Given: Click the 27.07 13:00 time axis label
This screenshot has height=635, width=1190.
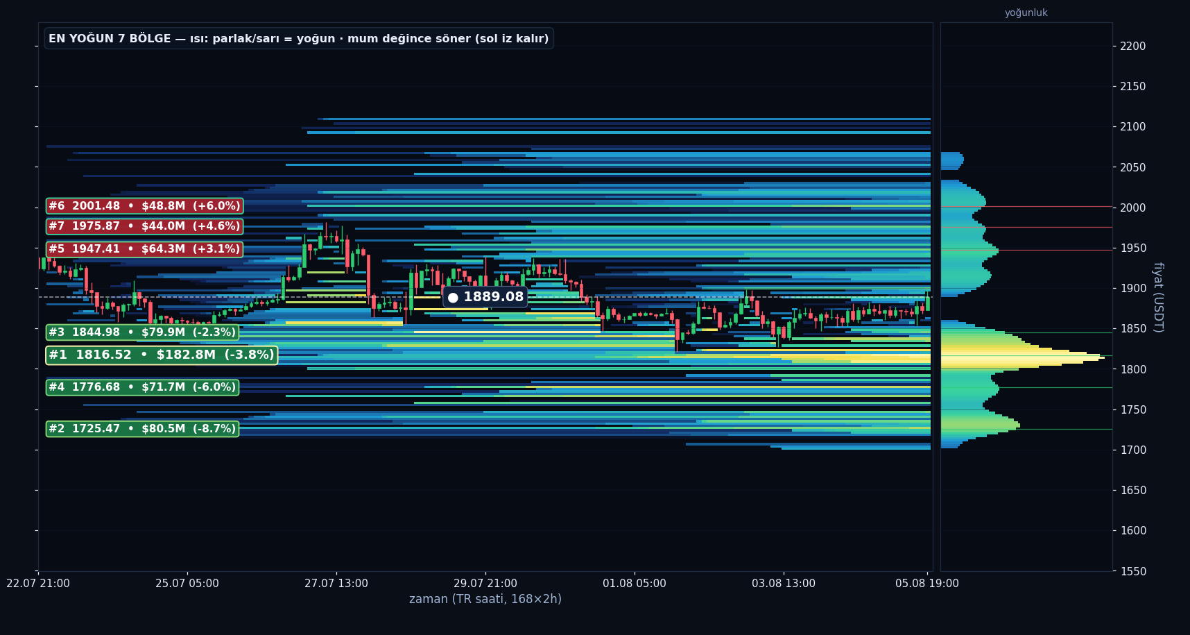Looking at the screenshot, I should coord(336,584).
